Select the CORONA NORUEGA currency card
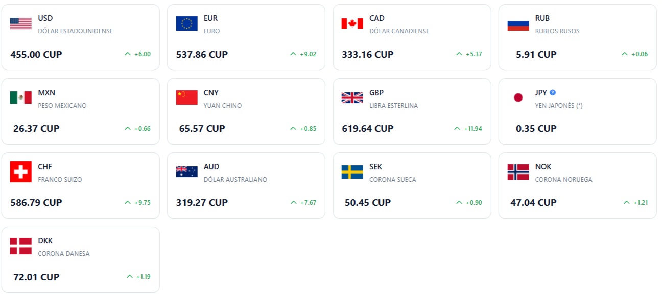 click(x=577, y=185)
